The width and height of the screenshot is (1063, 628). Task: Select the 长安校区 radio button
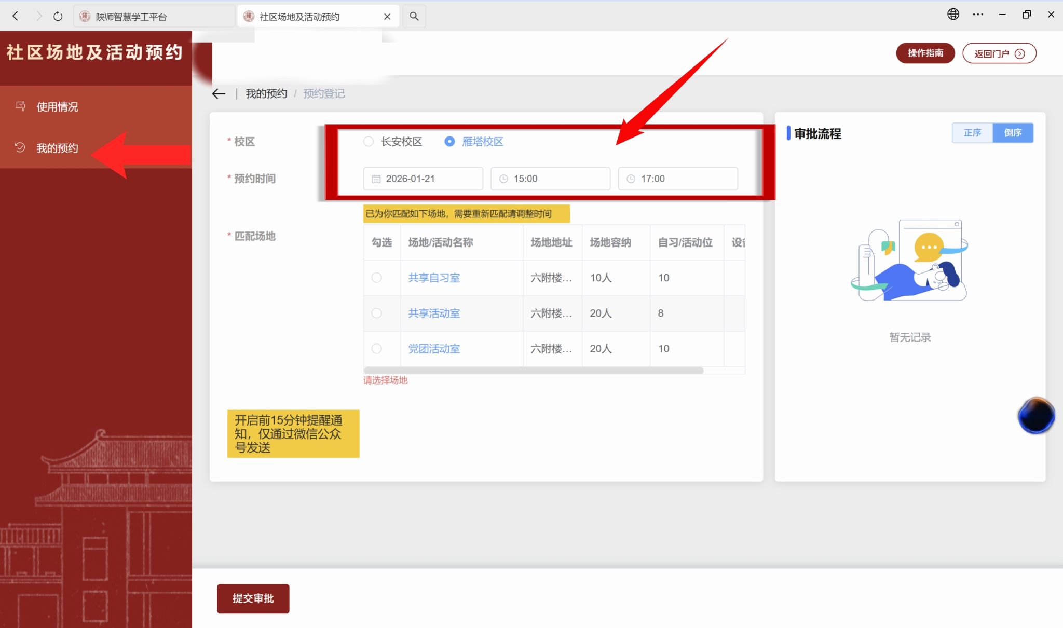point(369,142)
